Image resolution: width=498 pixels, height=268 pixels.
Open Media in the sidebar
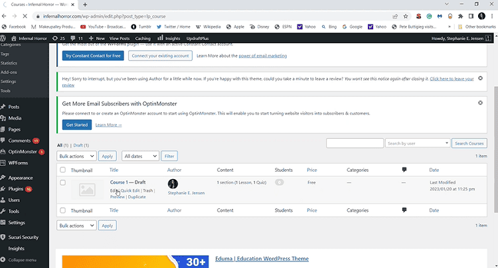tap(15, 118)
